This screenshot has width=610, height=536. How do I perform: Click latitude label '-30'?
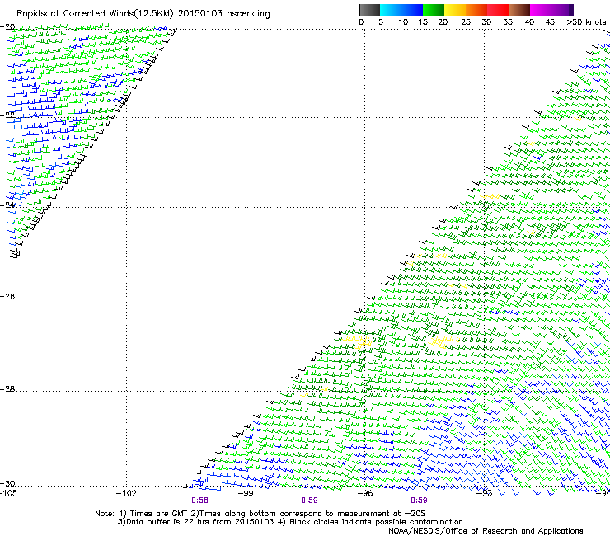7,483
